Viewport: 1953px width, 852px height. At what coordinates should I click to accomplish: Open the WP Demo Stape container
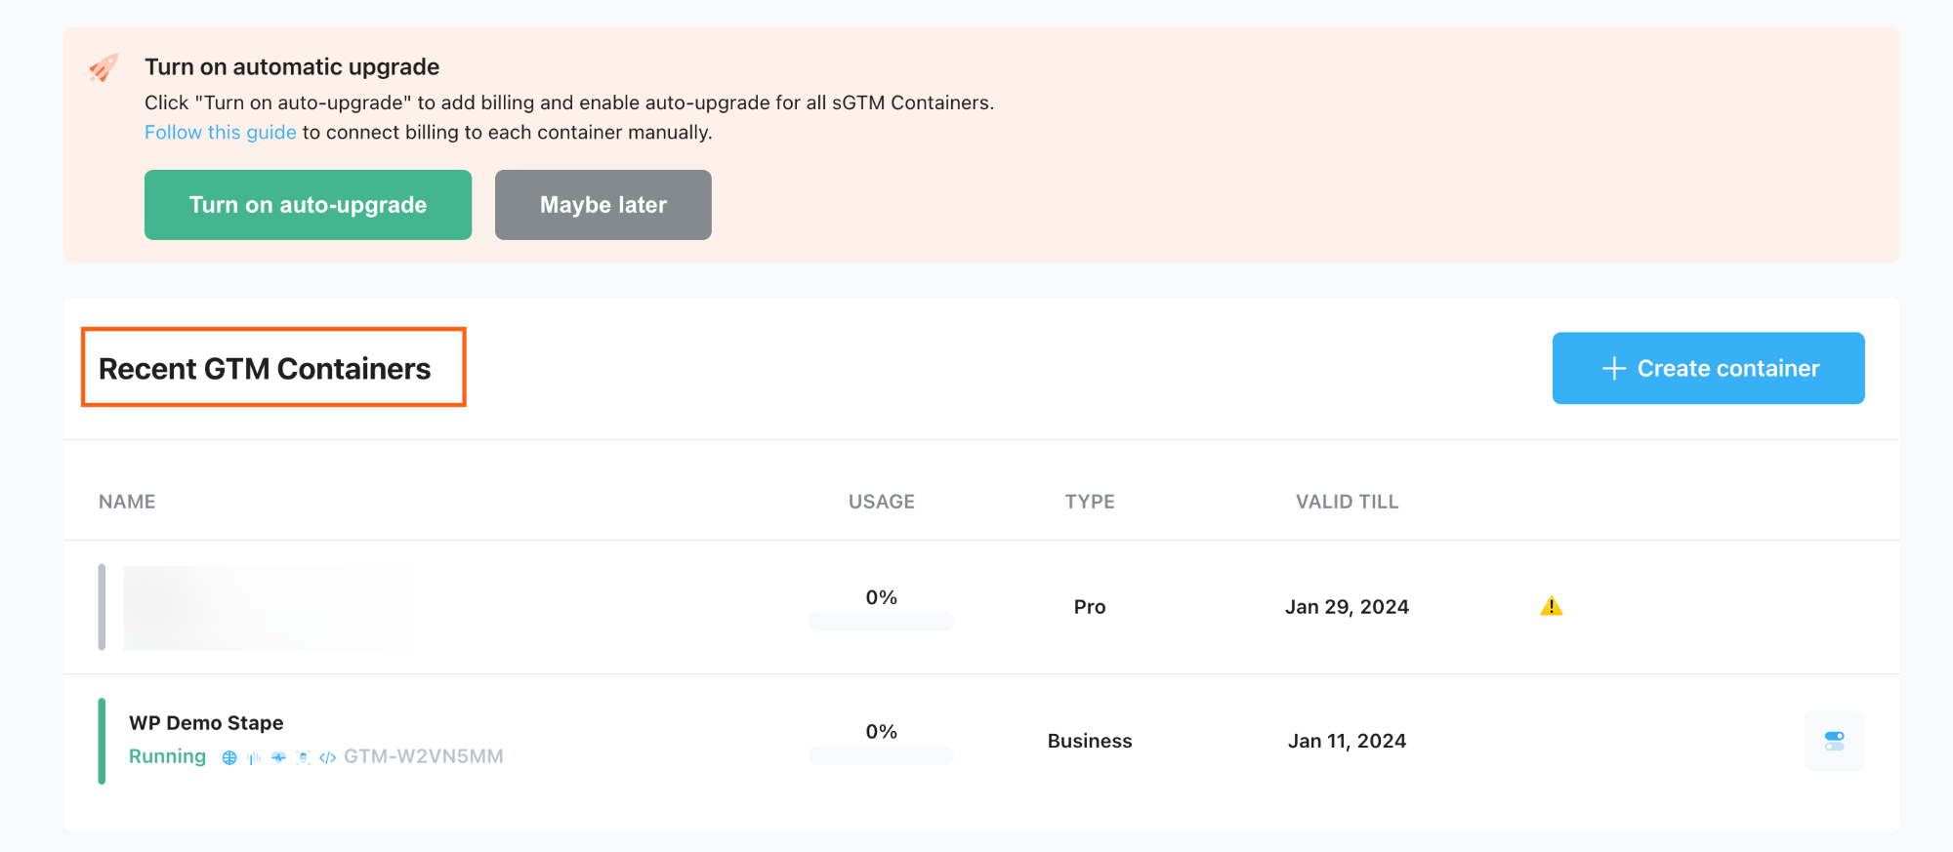[x=206, y=723]
